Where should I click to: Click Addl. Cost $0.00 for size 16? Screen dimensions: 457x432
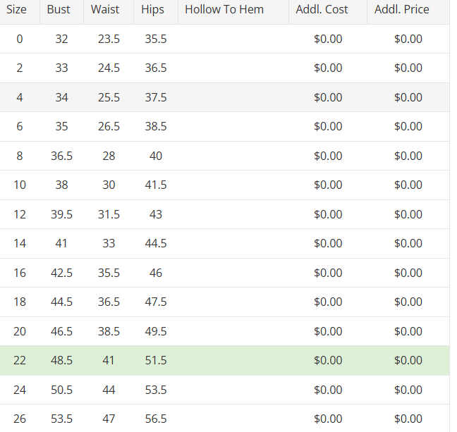(x=328, y=273)
